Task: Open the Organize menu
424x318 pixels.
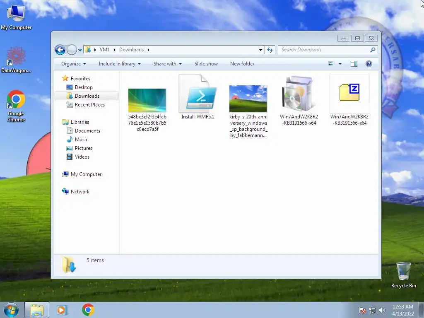Action: tap(74, 64)
